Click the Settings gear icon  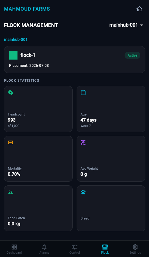point(135,247)
